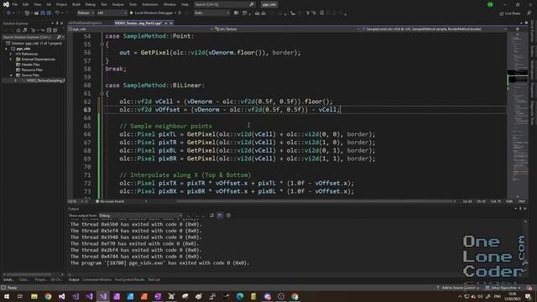
Task: Open the Sample(...) member function dropdown
Action: (x=435, y=29)
